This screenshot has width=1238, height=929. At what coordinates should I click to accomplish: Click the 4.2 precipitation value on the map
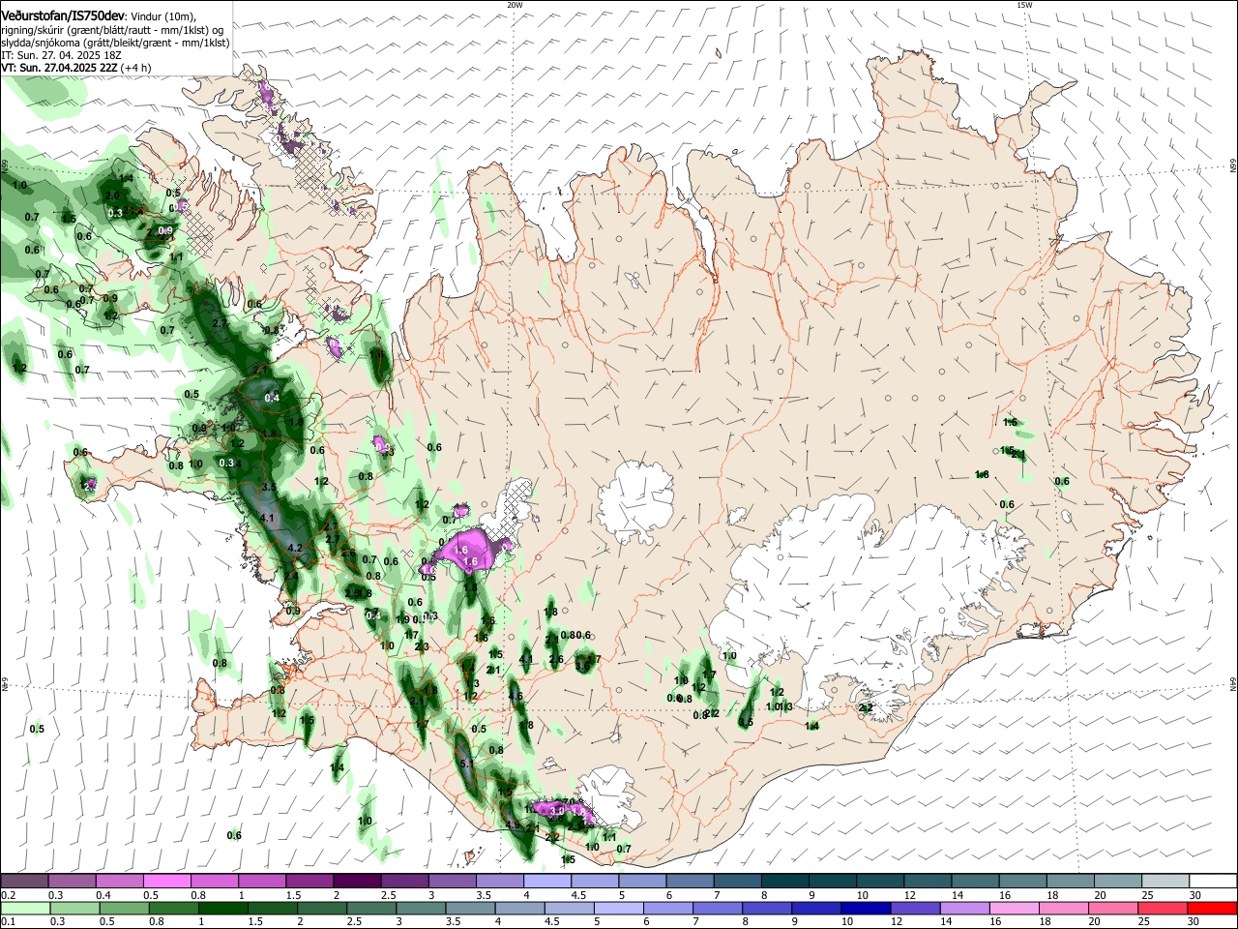tap(296, 549)
